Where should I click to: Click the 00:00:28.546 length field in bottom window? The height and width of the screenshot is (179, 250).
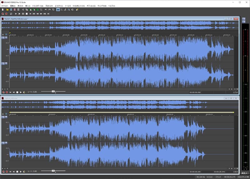pos(219,172)
